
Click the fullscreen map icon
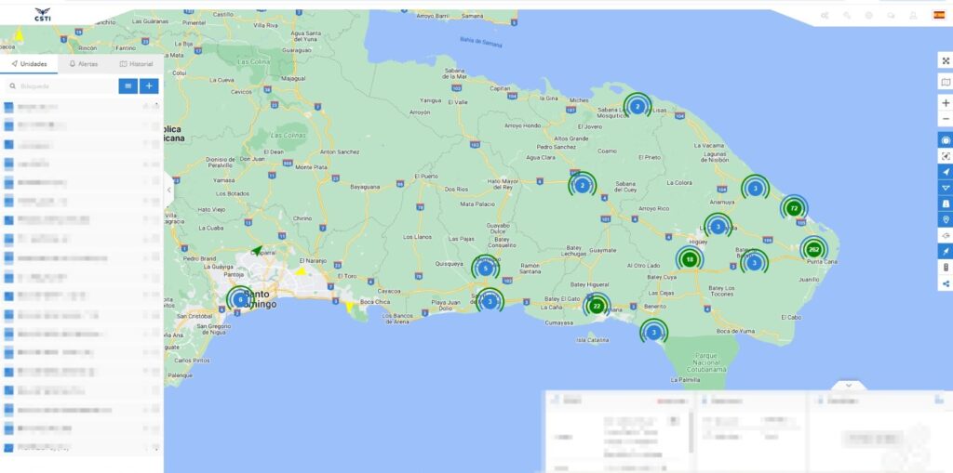pyautogui.click(x=946, y=60)
